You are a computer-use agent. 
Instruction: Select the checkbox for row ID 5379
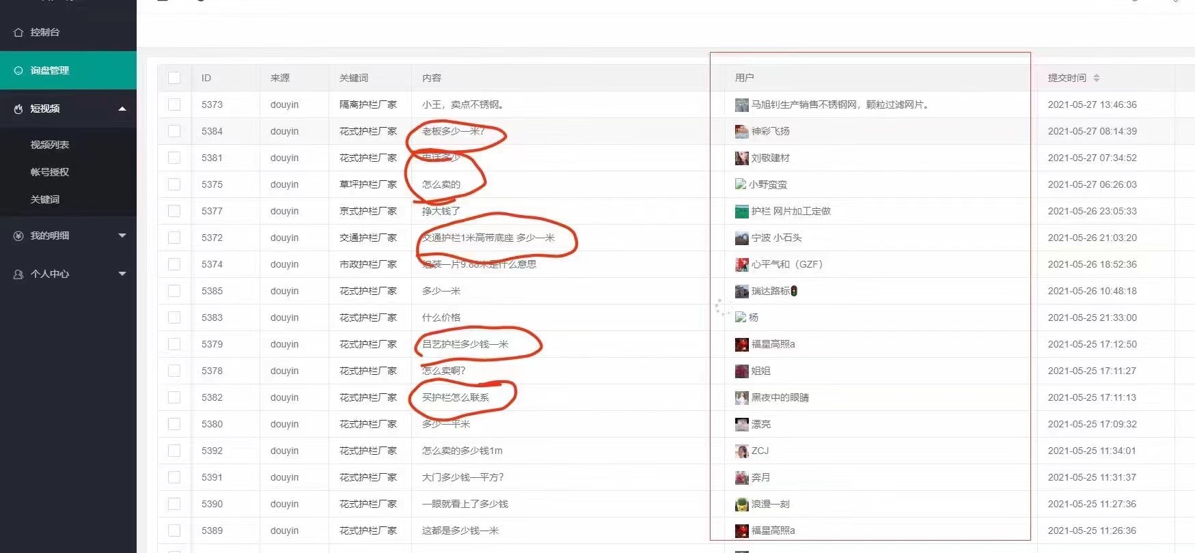pyautogui.click(x=174, y=344)
